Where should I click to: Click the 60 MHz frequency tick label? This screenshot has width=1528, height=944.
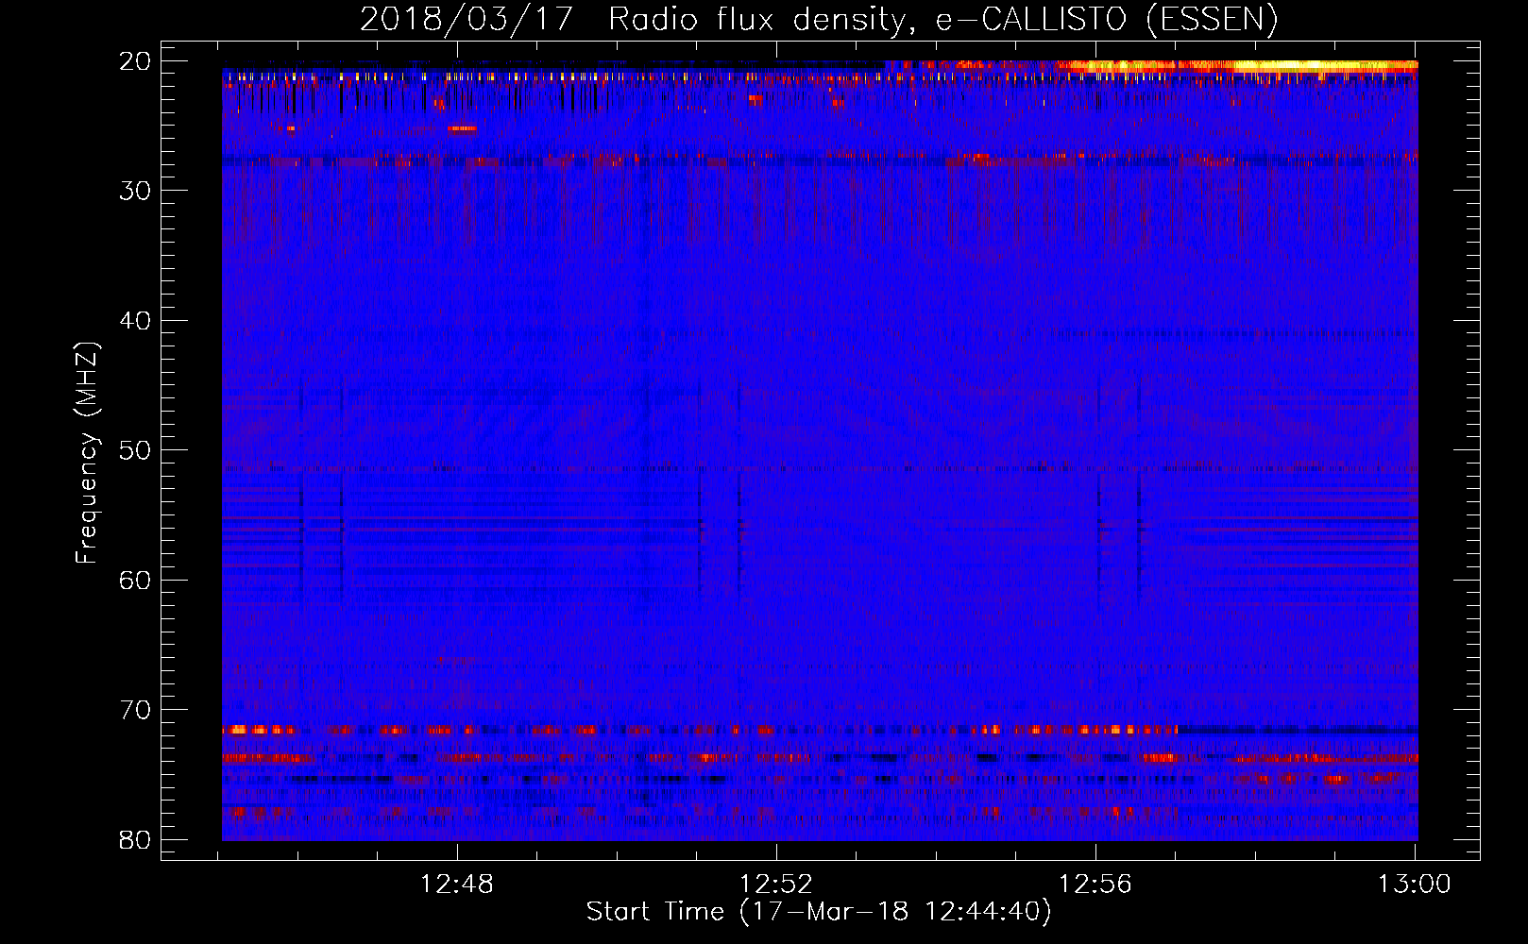pyautogui.click(x=135, y=580)
